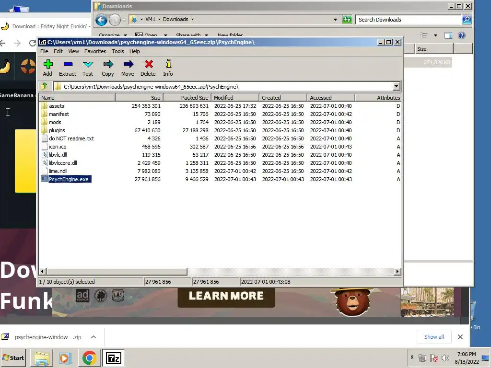Open the File menu
Image resolution: width=491 pixels, height=368 pixels.
44,51
